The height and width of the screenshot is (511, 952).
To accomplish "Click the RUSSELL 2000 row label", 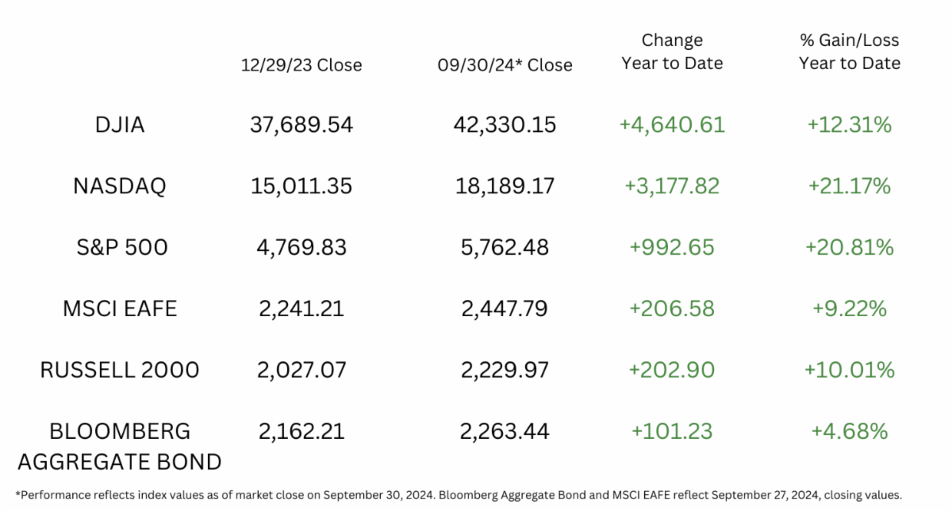I will pyautogui.click(x=119, y=370).
